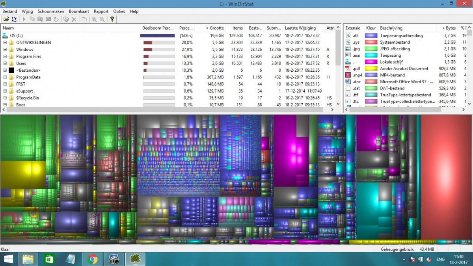
Task: Click the .pdf Adobe Acrobat file icon
Action: [348, 69]
